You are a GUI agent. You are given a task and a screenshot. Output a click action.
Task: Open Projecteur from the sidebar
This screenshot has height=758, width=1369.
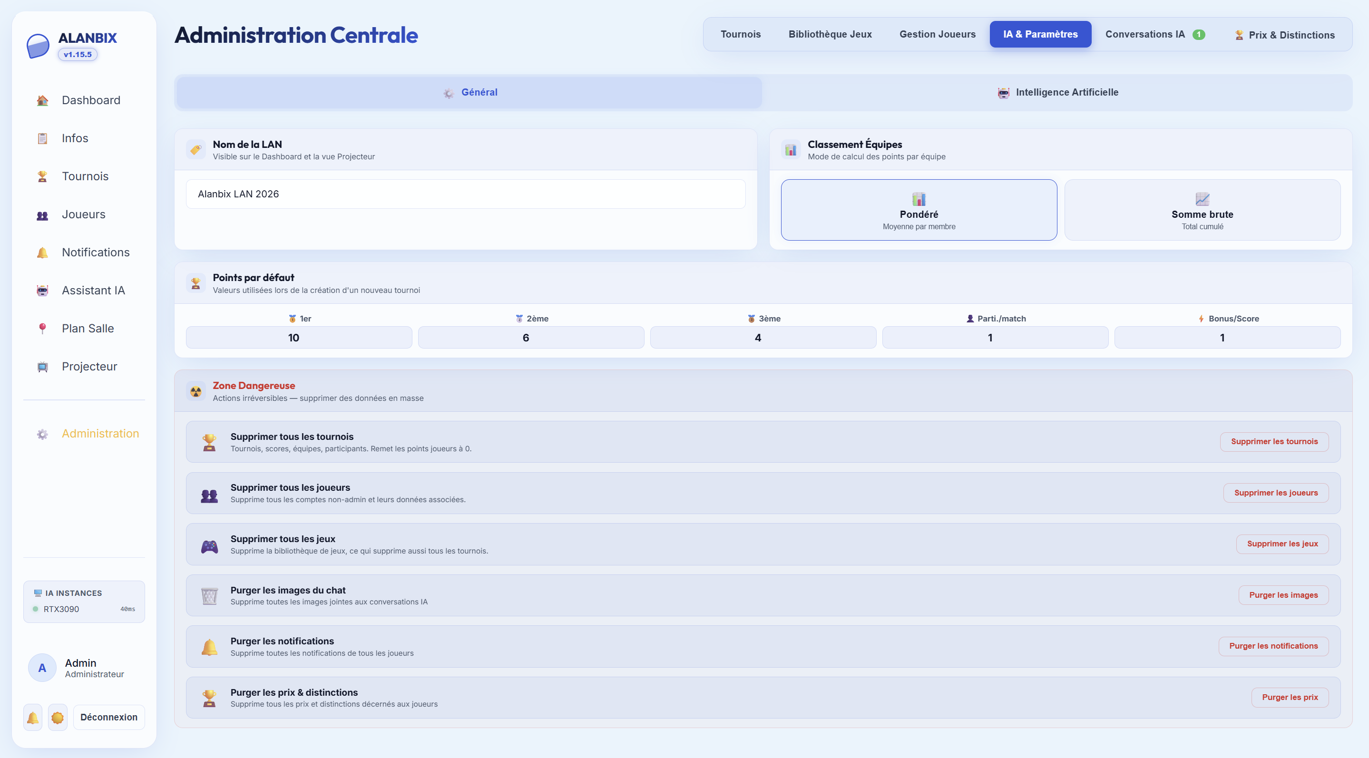[84, 367]
